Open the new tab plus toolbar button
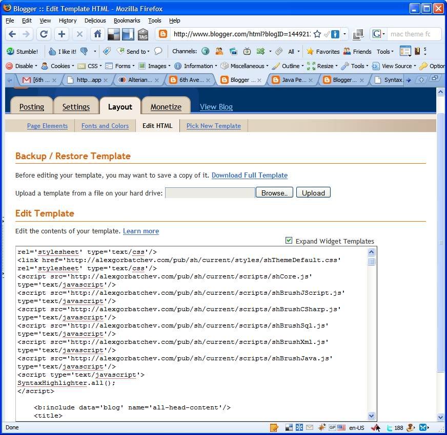This screenshot has width=447, height=435. [62, 34]
